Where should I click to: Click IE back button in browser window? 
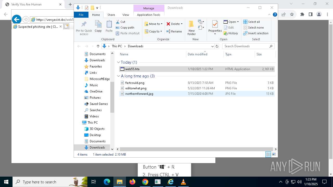[16, 19]
